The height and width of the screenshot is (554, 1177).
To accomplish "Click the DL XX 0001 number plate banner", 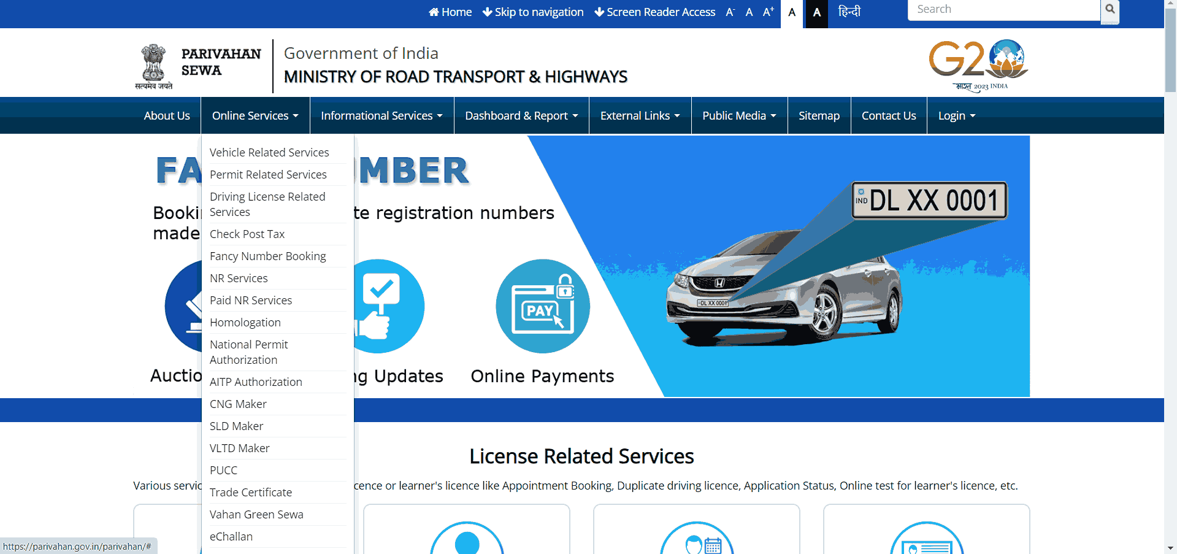I will pyautogui.click(x=929, y=200).
